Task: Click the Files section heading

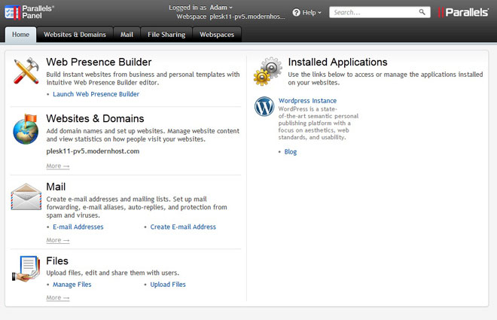Action: click(57, 261)
